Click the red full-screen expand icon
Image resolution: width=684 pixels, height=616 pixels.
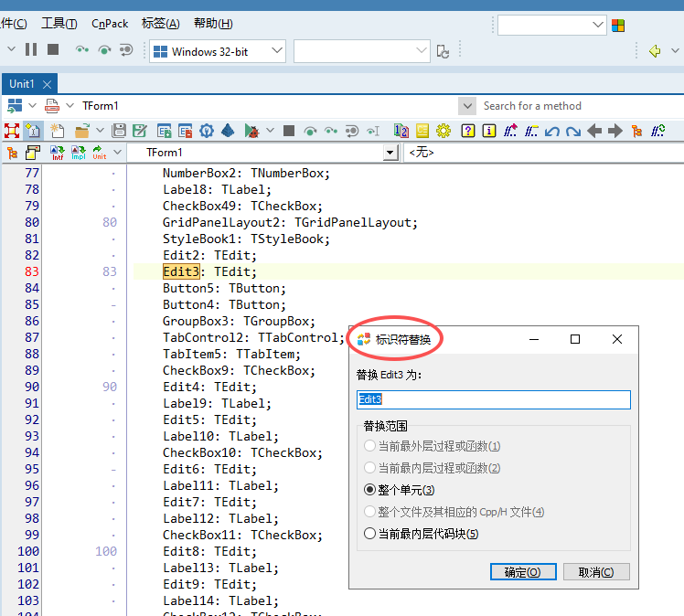coord(12,131)
